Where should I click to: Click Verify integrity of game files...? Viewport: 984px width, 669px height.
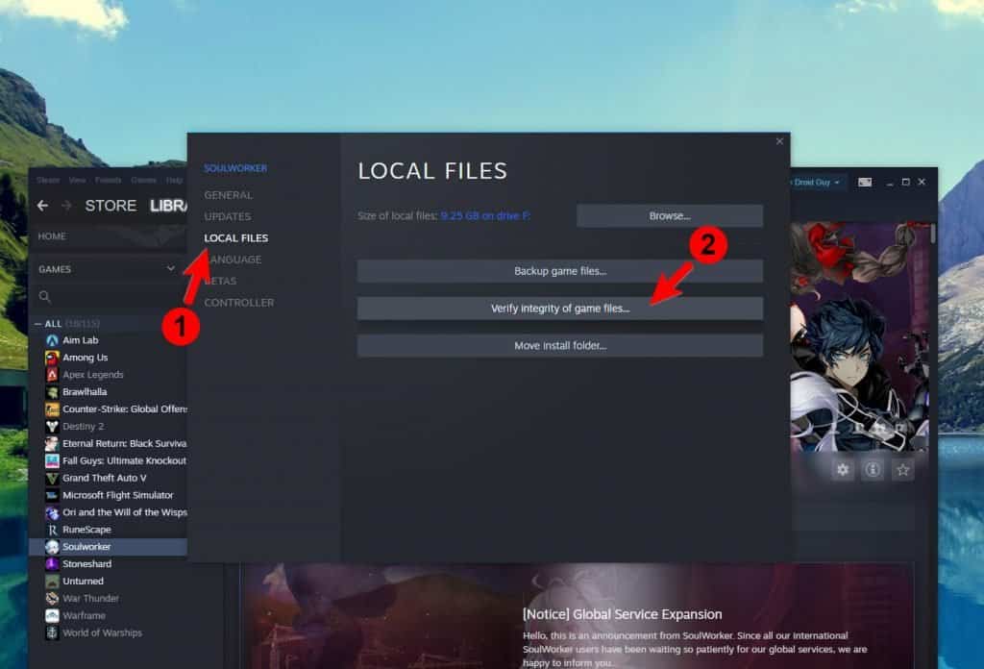pyautogui.click(x=560, y=309)
